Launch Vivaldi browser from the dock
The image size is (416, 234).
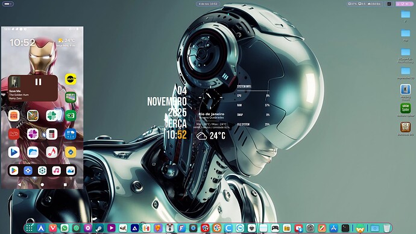coord(52,228)
